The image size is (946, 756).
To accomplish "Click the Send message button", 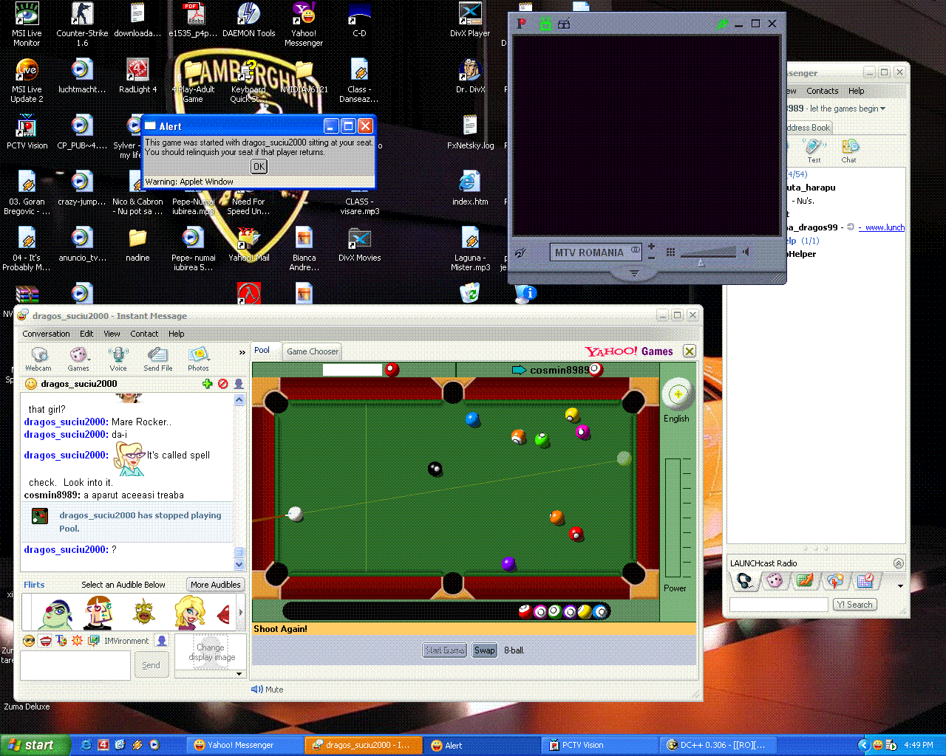I will click(151, 665).
